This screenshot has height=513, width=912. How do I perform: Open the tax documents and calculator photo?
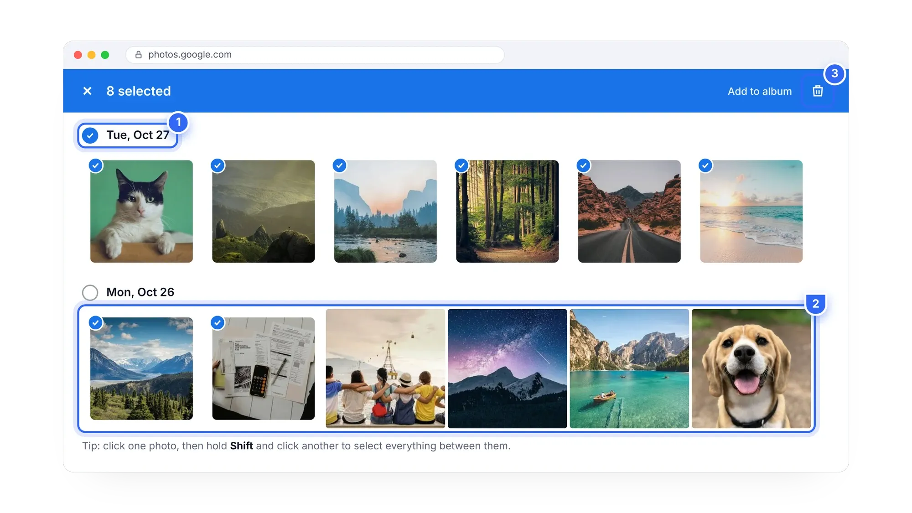click(263, 368)
